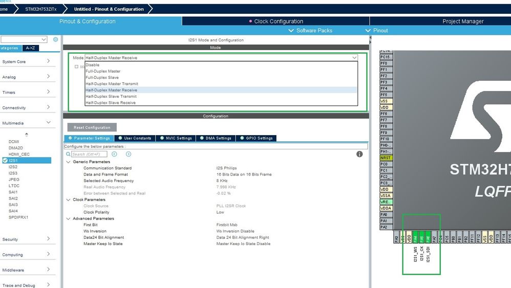The height and width of the screenshot is (288, 511).
Task: Open categories settings gear icon
Action: tap(55, 39)
